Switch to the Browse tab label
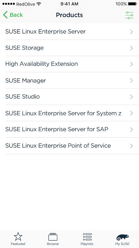This screenshot has width=139, height=248. tap(53, 244)
